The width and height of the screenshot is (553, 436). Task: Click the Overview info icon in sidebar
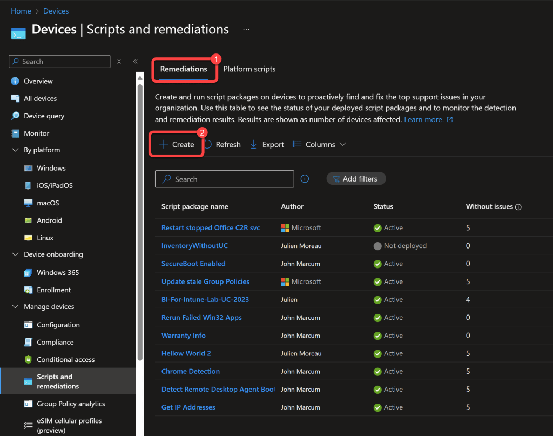(15, 81)
